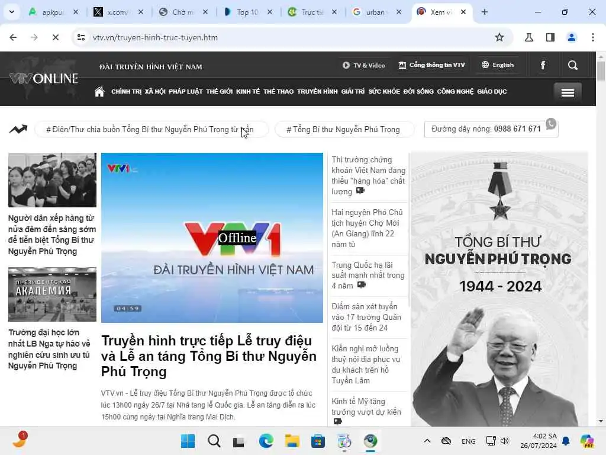This screenshot has height=455, width=606.
Task: Switch to the apkpure browser tab
Action: (53, 12)
